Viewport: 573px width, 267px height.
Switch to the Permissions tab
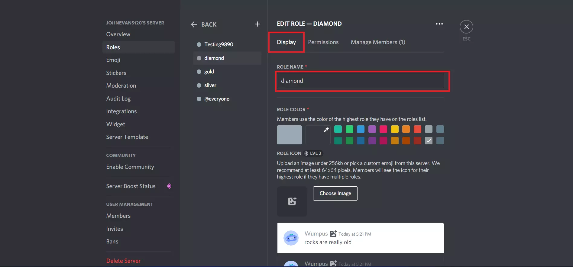[x=323, y=42]
